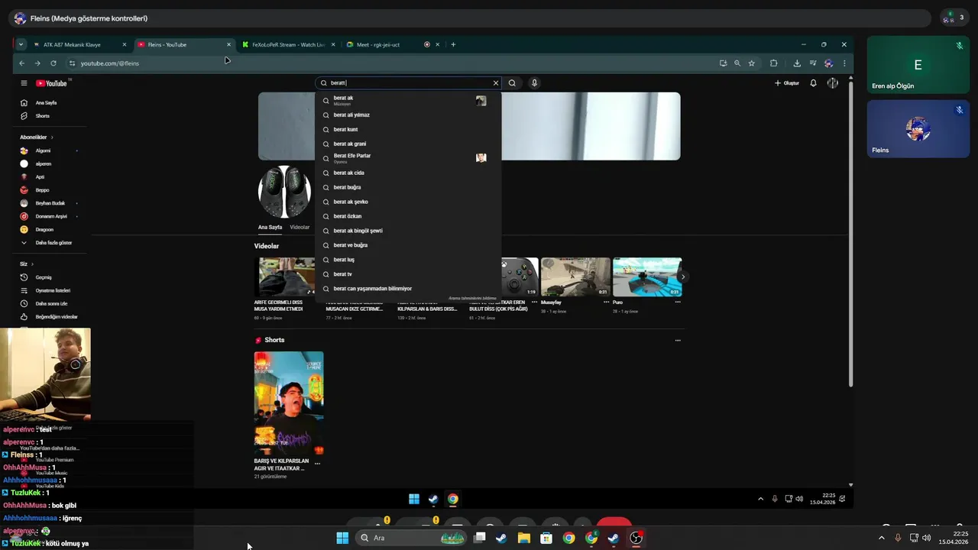Click the Oluştur create button
The height and width of the screenshot is (550, 978).
click(787, 83)
